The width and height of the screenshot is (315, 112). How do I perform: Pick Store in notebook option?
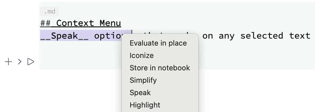coord(160,68)
